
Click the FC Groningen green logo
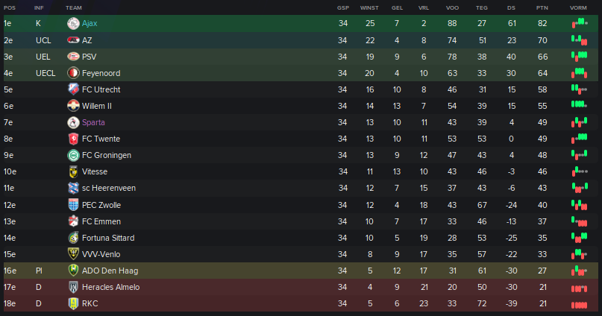[73, 155]
